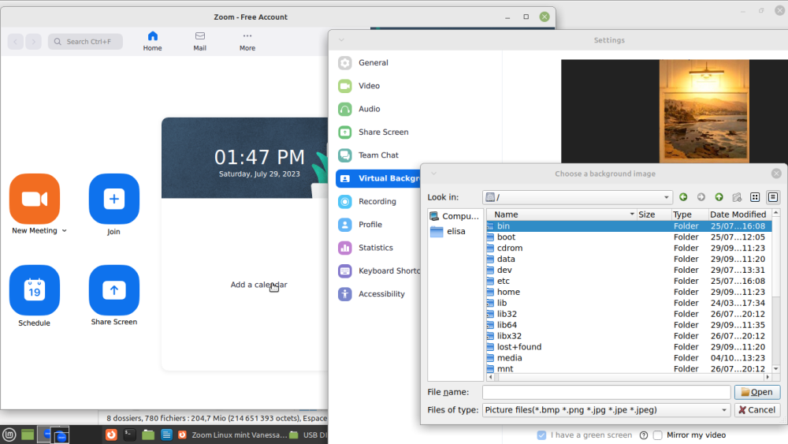Go to parent directory in file dialog

coord(719,197)
